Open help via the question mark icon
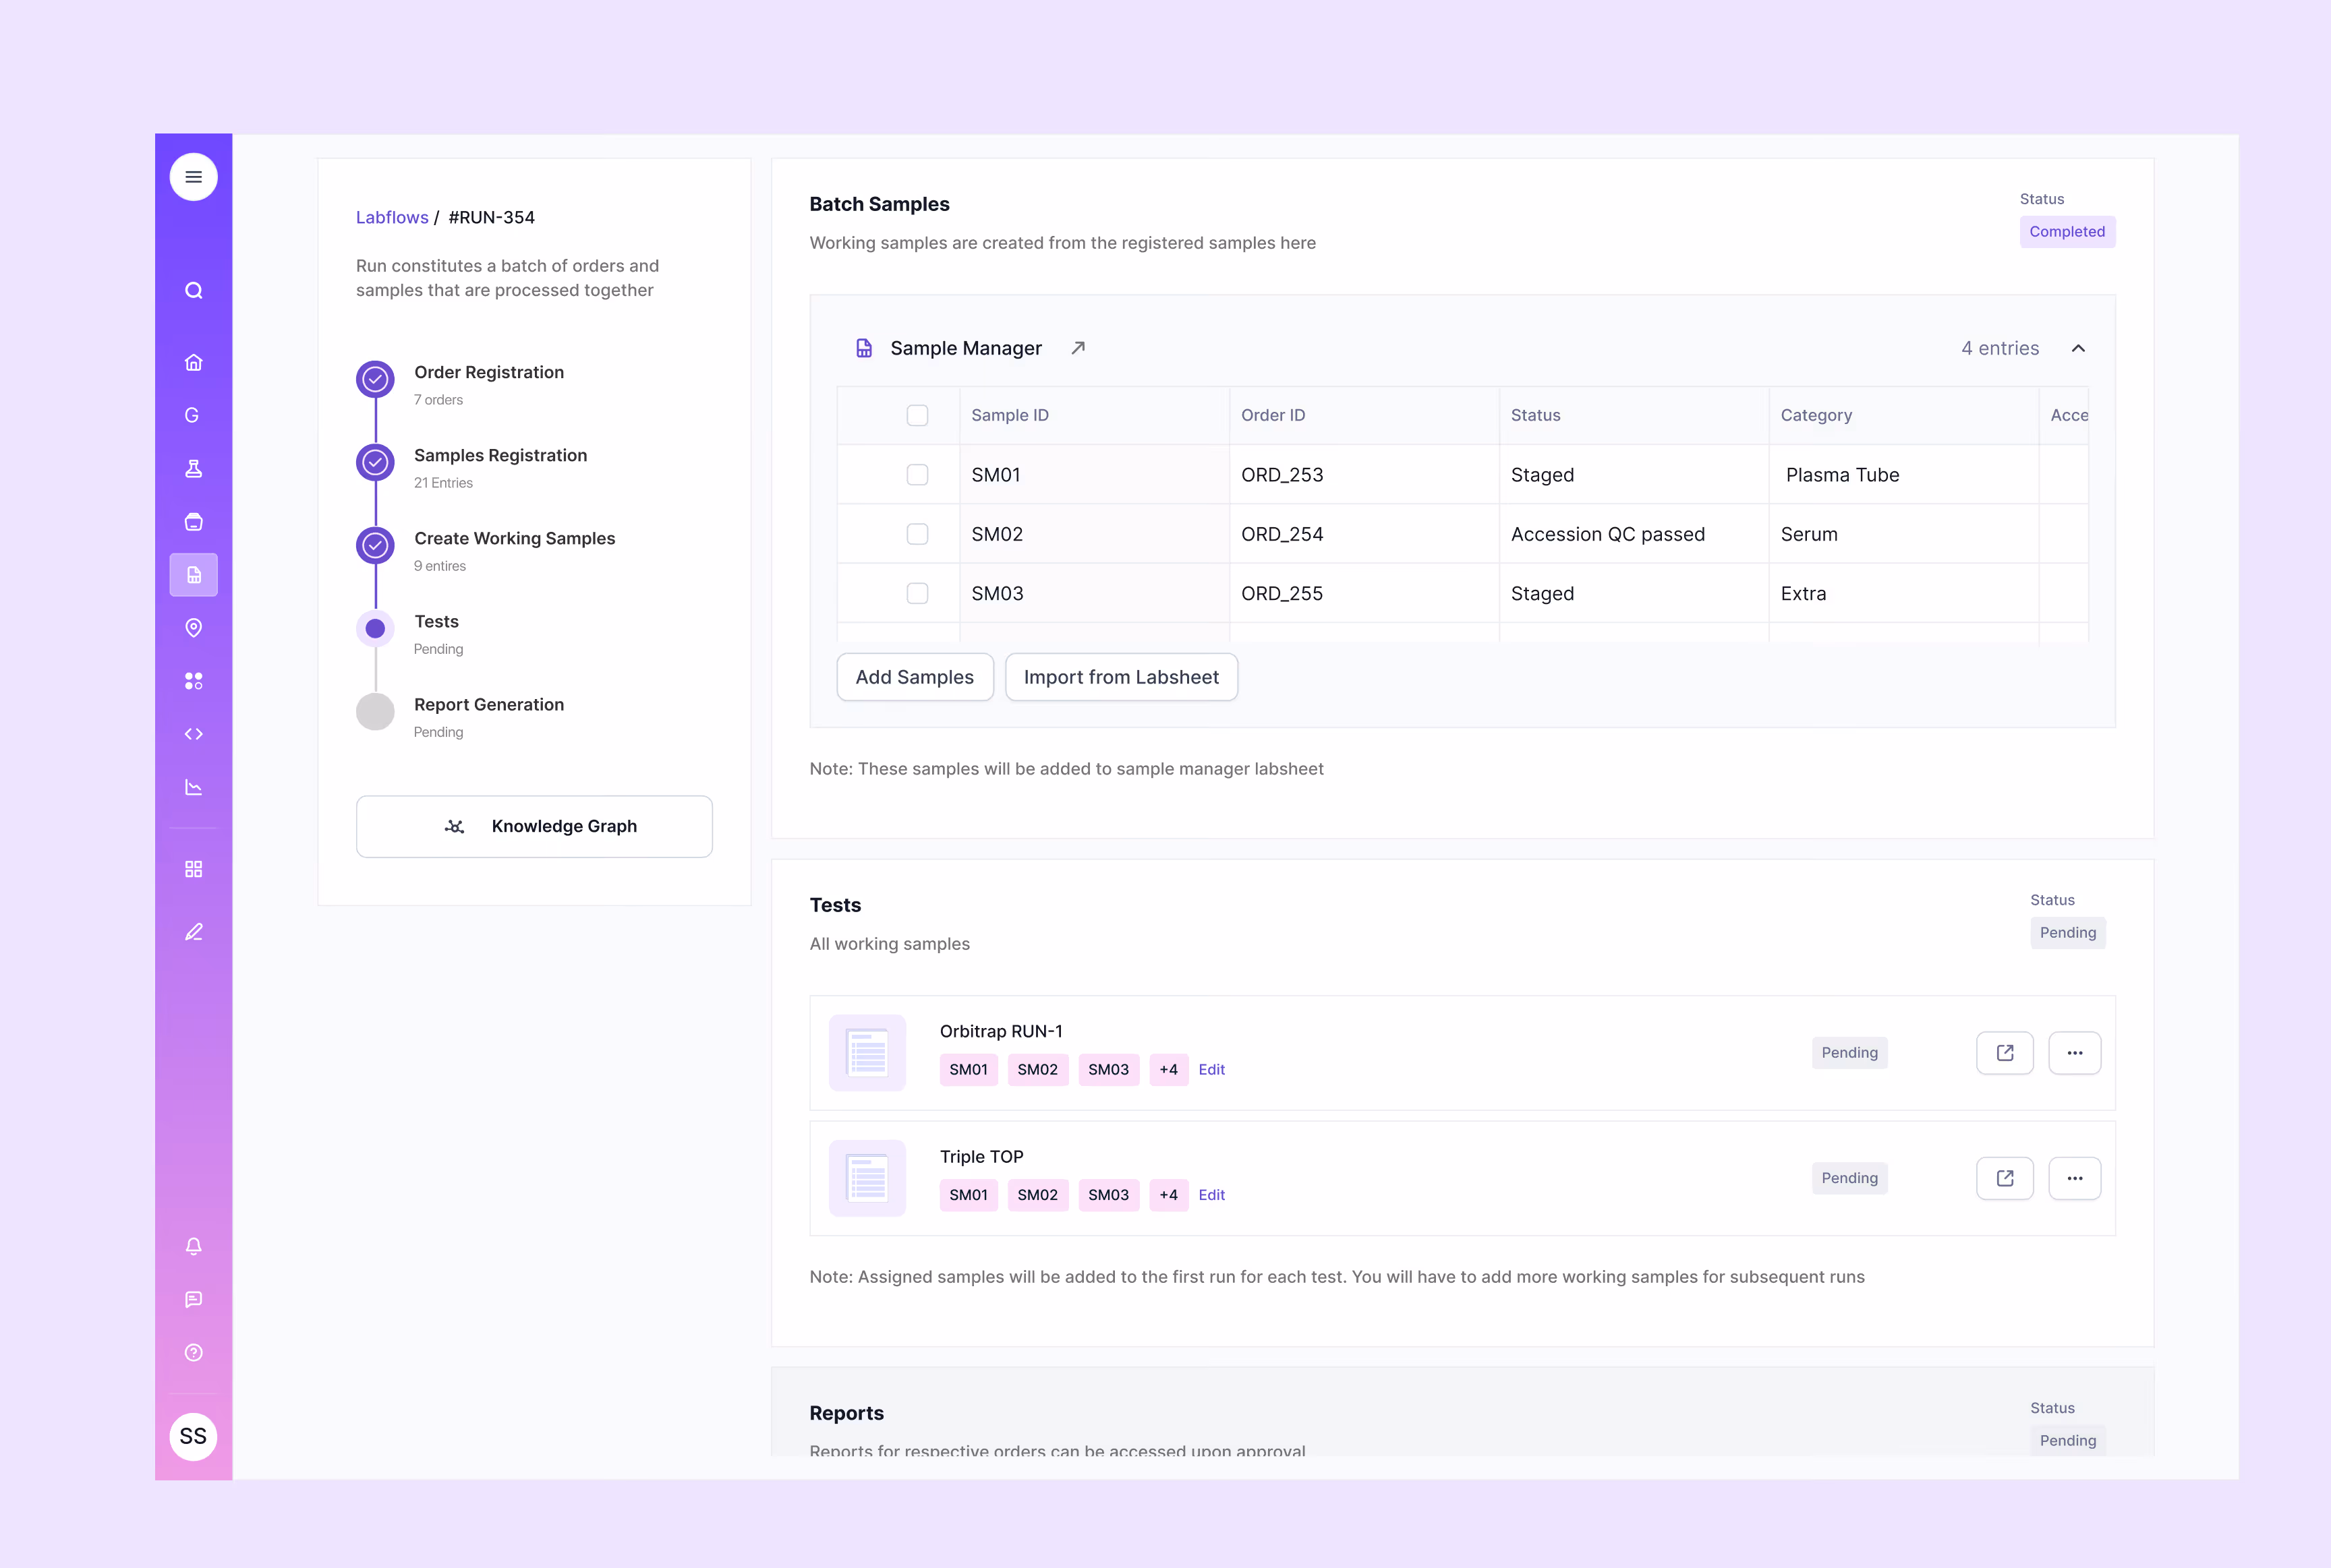 (x=193, y=1353)
